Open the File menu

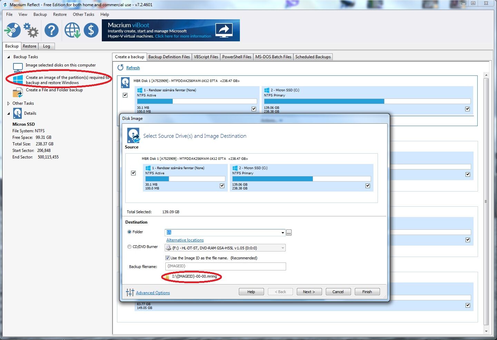[x=9, y=14]
